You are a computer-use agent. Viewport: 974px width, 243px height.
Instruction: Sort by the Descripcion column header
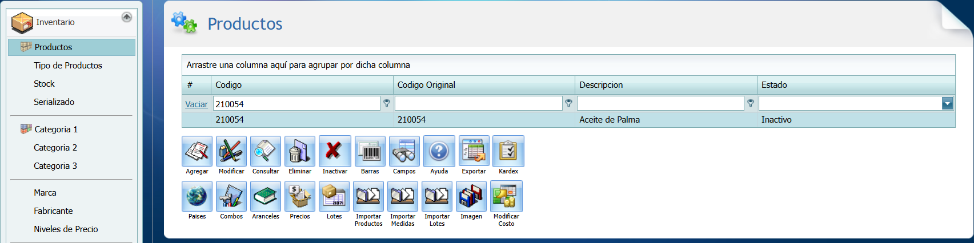[x=666, y=85]
